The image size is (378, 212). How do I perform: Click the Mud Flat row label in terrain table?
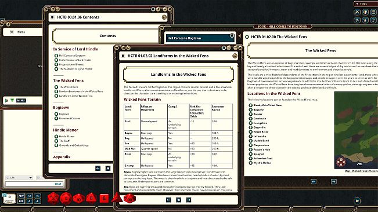(130, 149)
